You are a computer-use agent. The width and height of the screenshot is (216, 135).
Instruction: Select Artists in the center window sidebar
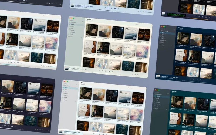coord(72,26)
